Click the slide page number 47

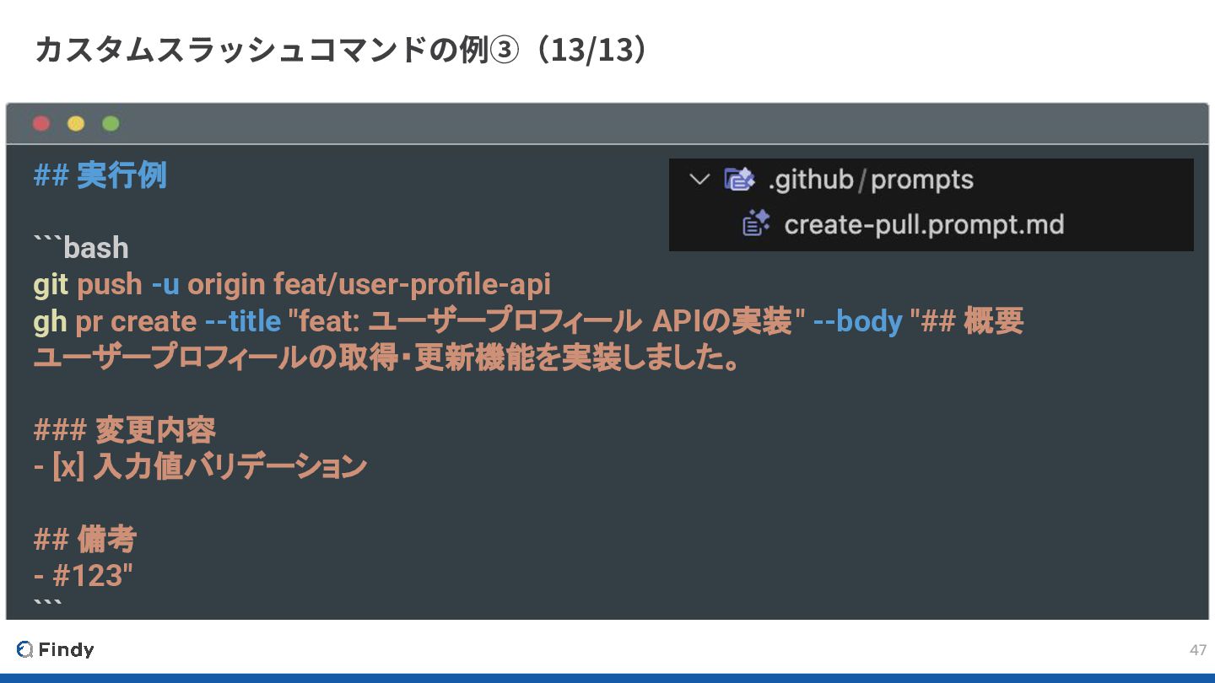coord(1198,649)
